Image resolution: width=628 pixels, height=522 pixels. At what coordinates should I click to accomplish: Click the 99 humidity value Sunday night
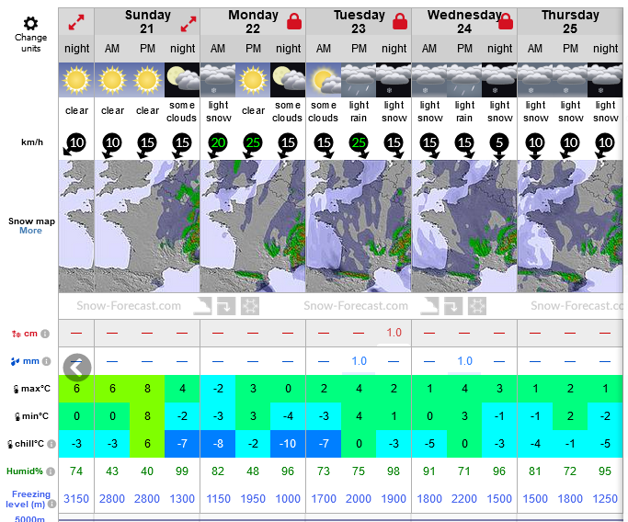point(182,471)
